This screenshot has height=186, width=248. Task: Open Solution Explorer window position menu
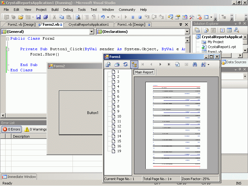[236, 24]
